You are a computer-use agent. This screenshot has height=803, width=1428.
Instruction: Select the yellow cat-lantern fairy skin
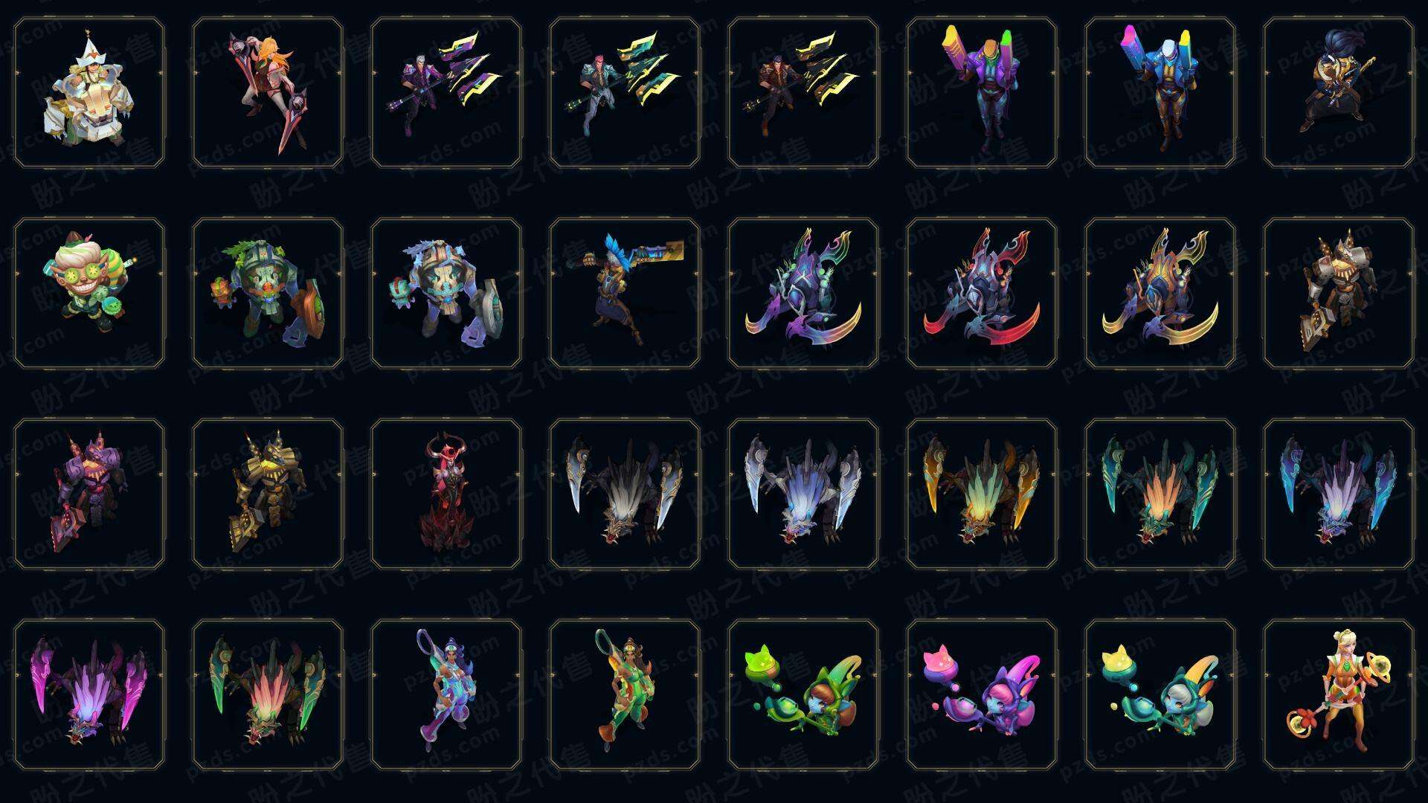click(1160, 694)
